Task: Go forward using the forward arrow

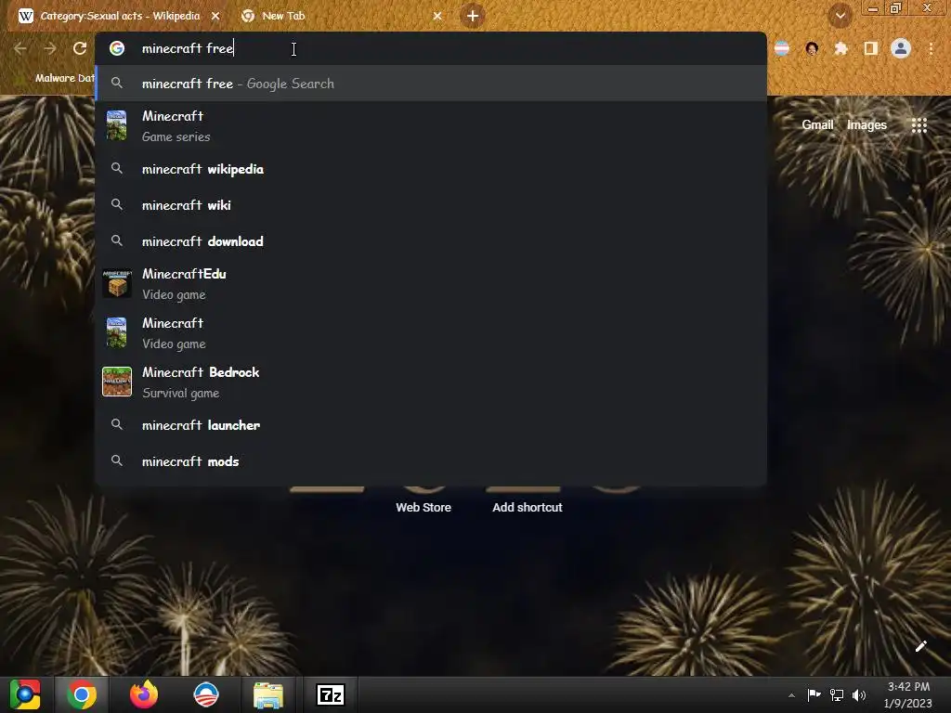Action: coord(50,48)
